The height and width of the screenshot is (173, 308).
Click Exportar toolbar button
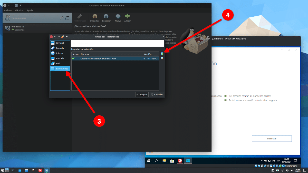[x=107, y=18]
